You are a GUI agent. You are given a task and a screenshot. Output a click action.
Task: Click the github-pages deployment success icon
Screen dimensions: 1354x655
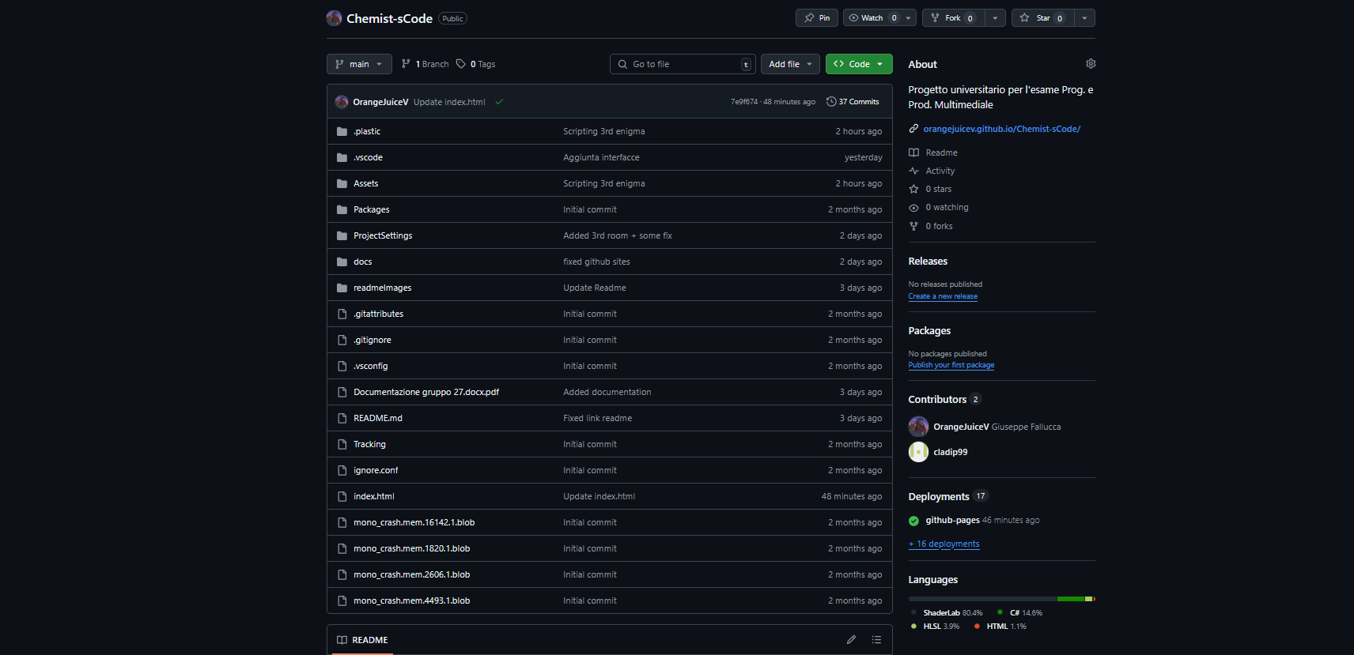point(913,521)
